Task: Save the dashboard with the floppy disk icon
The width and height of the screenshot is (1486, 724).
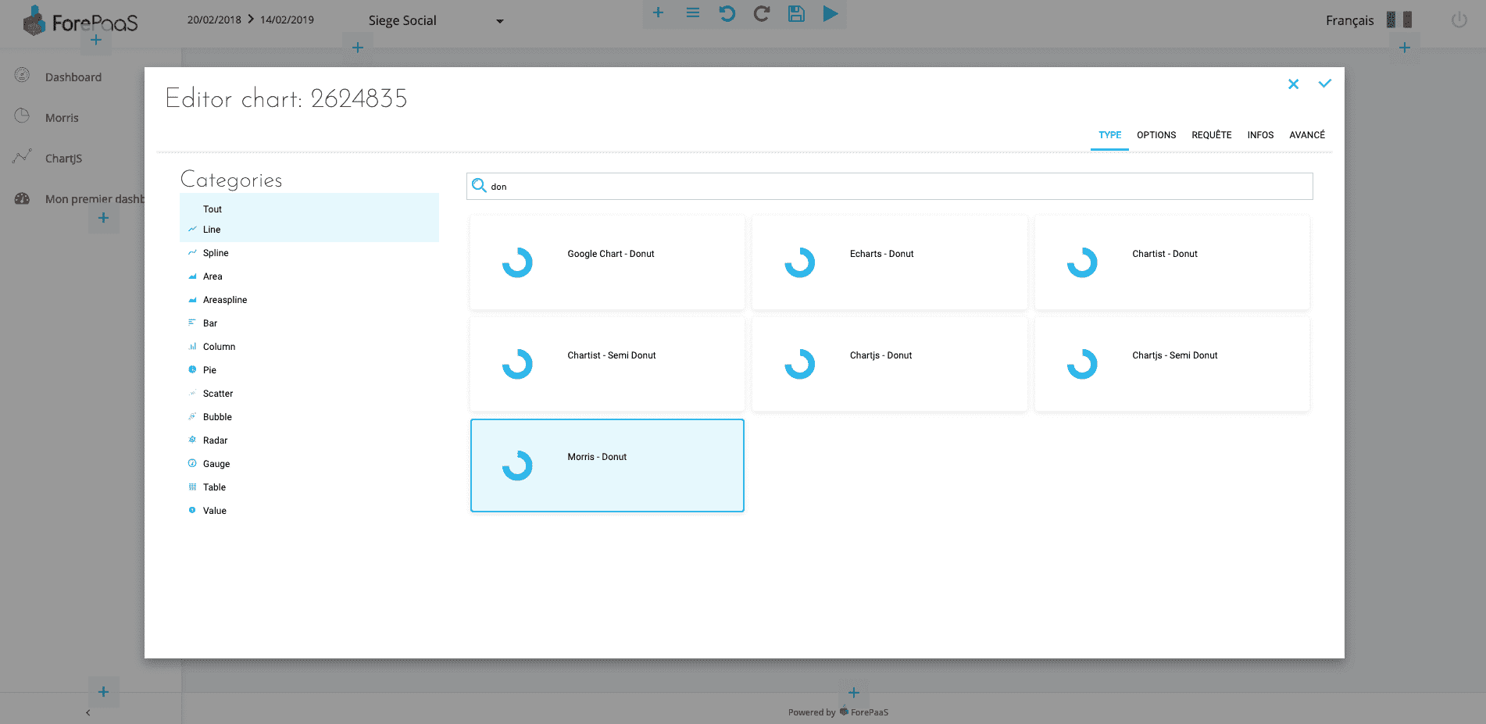Action: [x=796, y=13]
